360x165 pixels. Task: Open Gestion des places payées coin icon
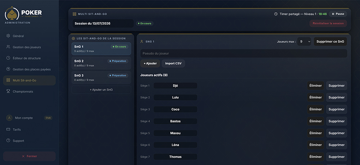point(8,69)
